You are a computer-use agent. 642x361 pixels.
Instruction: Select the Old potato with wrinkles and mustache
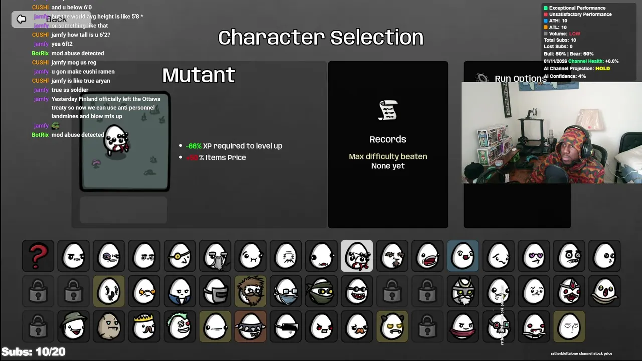tap(286, 256)
